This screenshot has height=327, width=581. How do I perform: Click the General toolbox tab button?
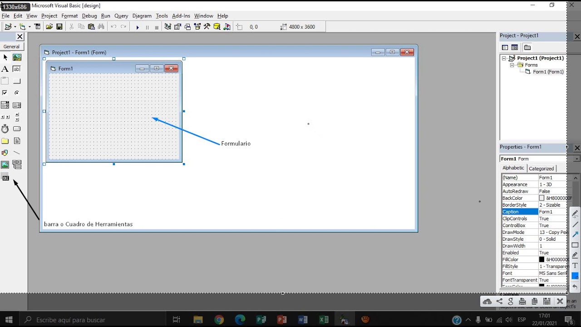12,46
